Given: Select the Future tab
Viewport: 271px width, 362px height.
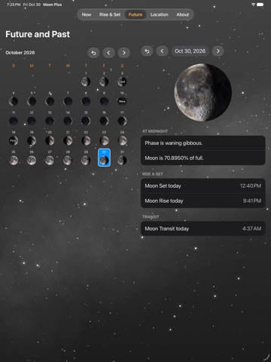Looking at the screenshot, I should (x=135, y=14).
